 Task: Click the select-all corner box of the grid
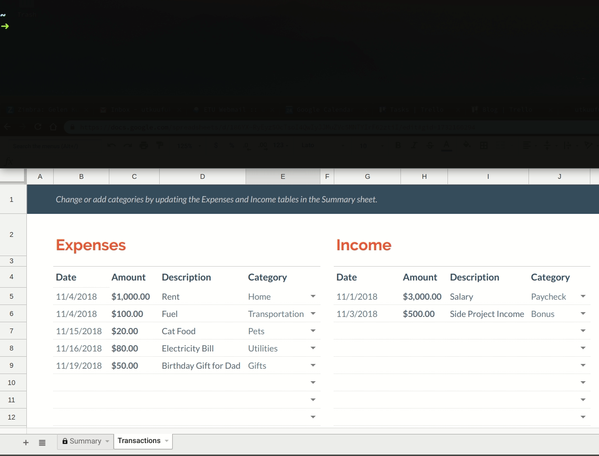pos(13,176)
